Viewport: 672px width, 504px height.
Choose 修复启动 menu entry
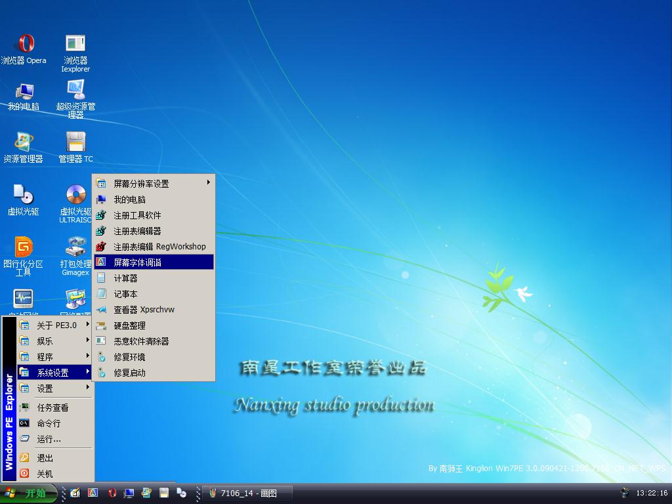154,373
